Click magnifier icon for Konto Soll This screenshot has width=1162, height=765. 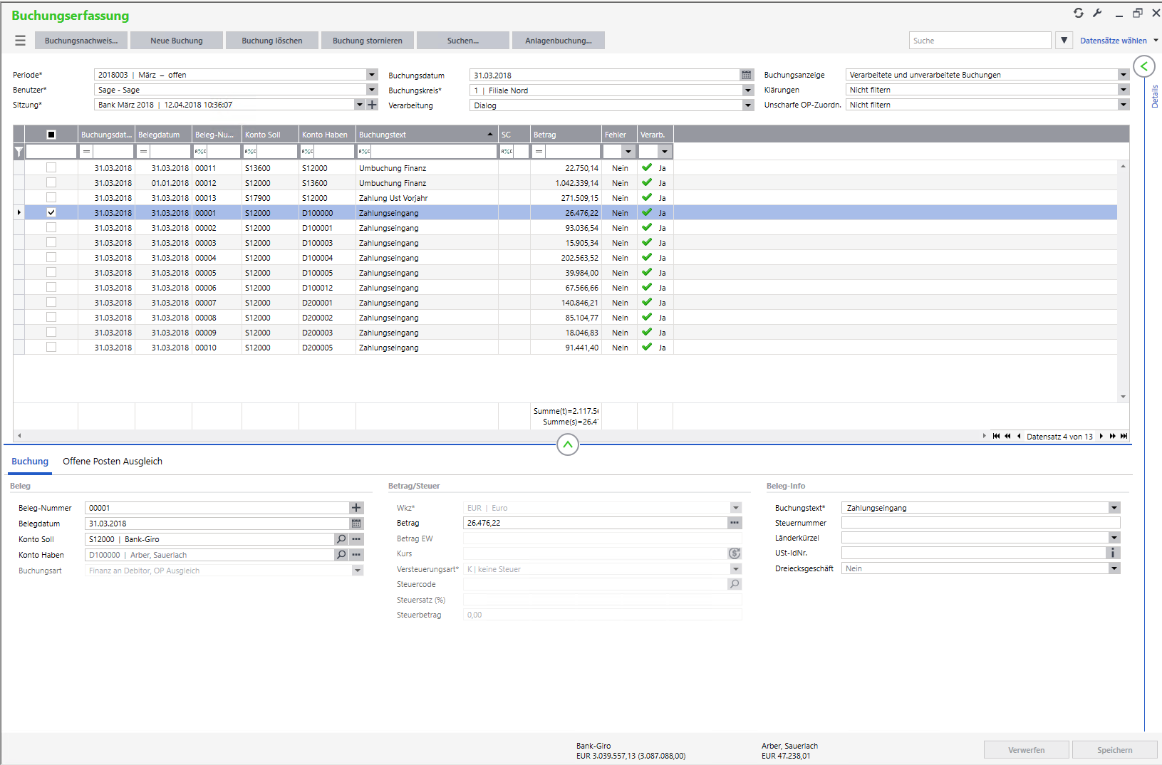point(341,539)
